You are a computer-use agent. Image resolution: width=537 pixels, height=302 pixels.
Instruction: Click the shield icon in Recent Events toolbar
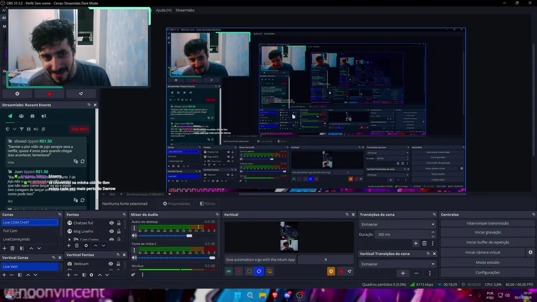tap(8, 129)
